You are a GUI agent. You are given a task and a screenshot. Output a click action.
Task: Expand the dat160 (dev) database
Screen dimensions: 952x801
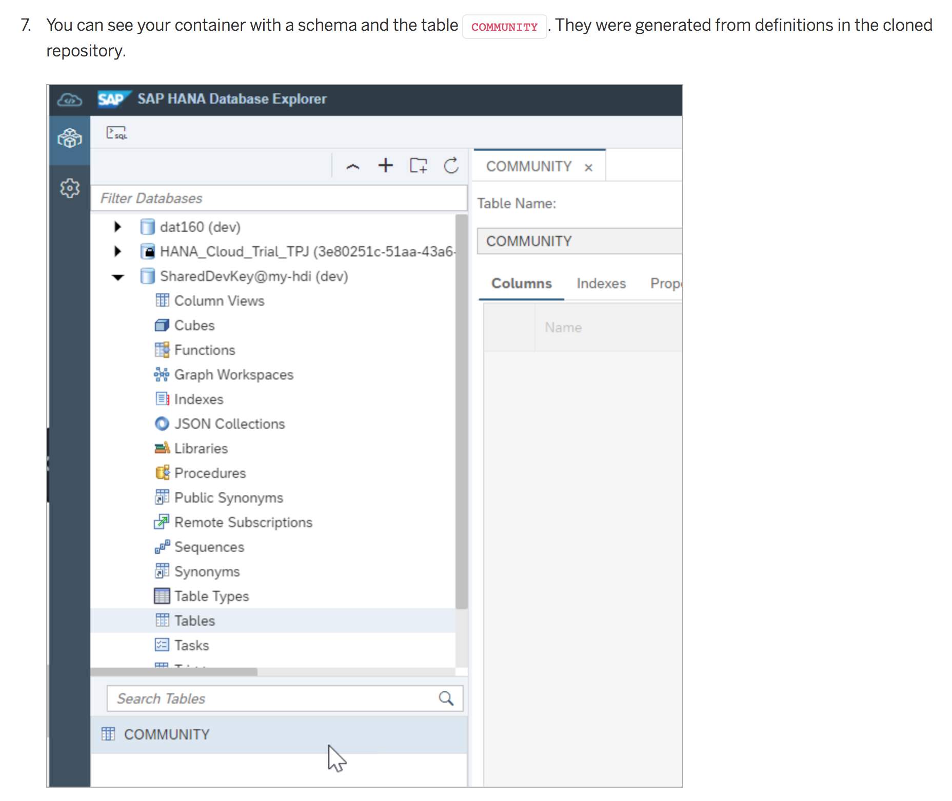click(x=117, y=226)
